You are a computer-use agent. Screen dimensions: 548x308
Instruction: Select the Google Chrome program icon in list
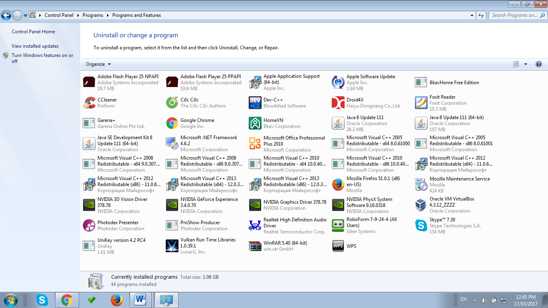tap(172, 123)
